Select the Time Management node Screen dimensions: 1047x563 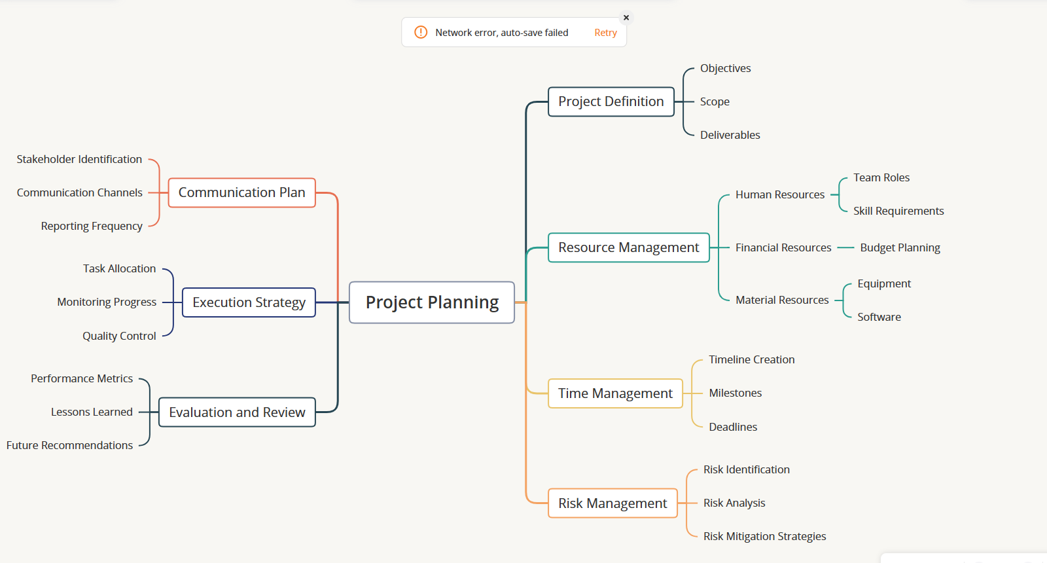pyautogui.click(x=615, y=393)
